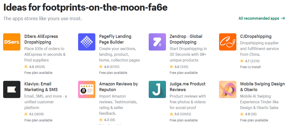The width and height of the screenshot is (288, 125).
Task: Click the Judge.me 5.0 star rating
Action: pos(180,114)
